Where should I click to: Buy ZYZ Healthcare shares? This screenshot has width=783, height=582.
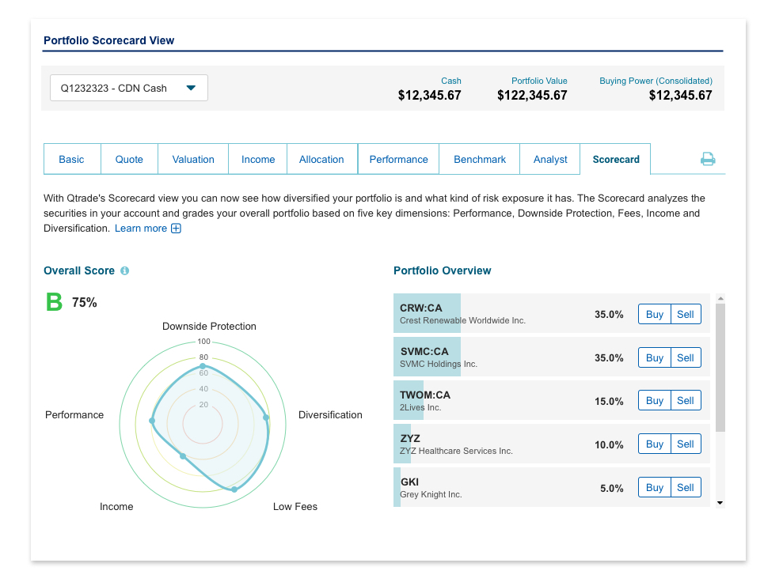coord(655,444)
